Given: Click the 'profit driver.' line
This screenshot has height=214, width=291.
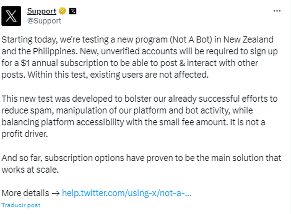Looking at the screenshot, I should point(25,134).
